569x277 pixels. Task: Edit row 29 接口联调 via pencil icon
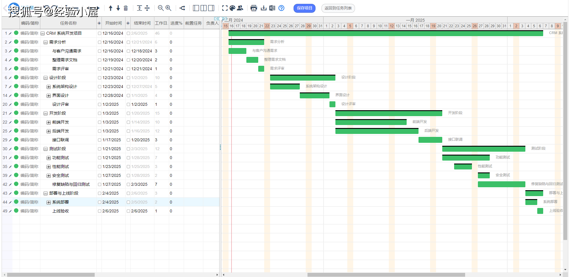click(x=10, y=140)
